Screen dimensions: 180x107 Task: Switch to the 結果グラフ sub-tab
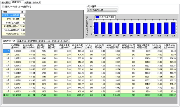[22, 41]
